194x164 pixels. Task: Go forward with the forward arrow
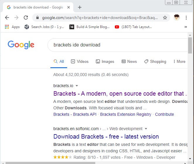pyautogui.click(x=16, y=18)
